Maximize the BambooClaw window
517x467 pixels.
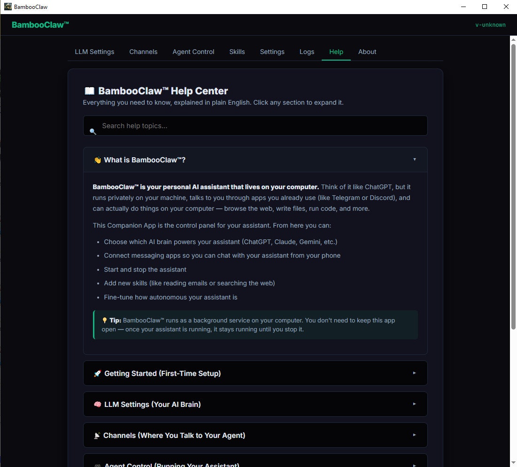pyautogui.click(x=484, y=7)
